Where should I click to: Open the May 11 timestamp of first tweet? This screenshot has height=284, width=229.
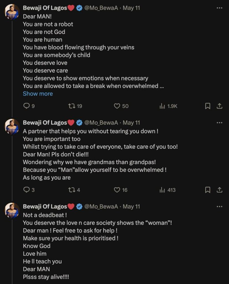tap(131, 8)
